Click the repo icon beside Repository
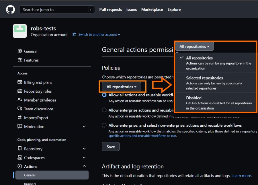The width and height of the screenshot is (258, 185). pos(20,149)
